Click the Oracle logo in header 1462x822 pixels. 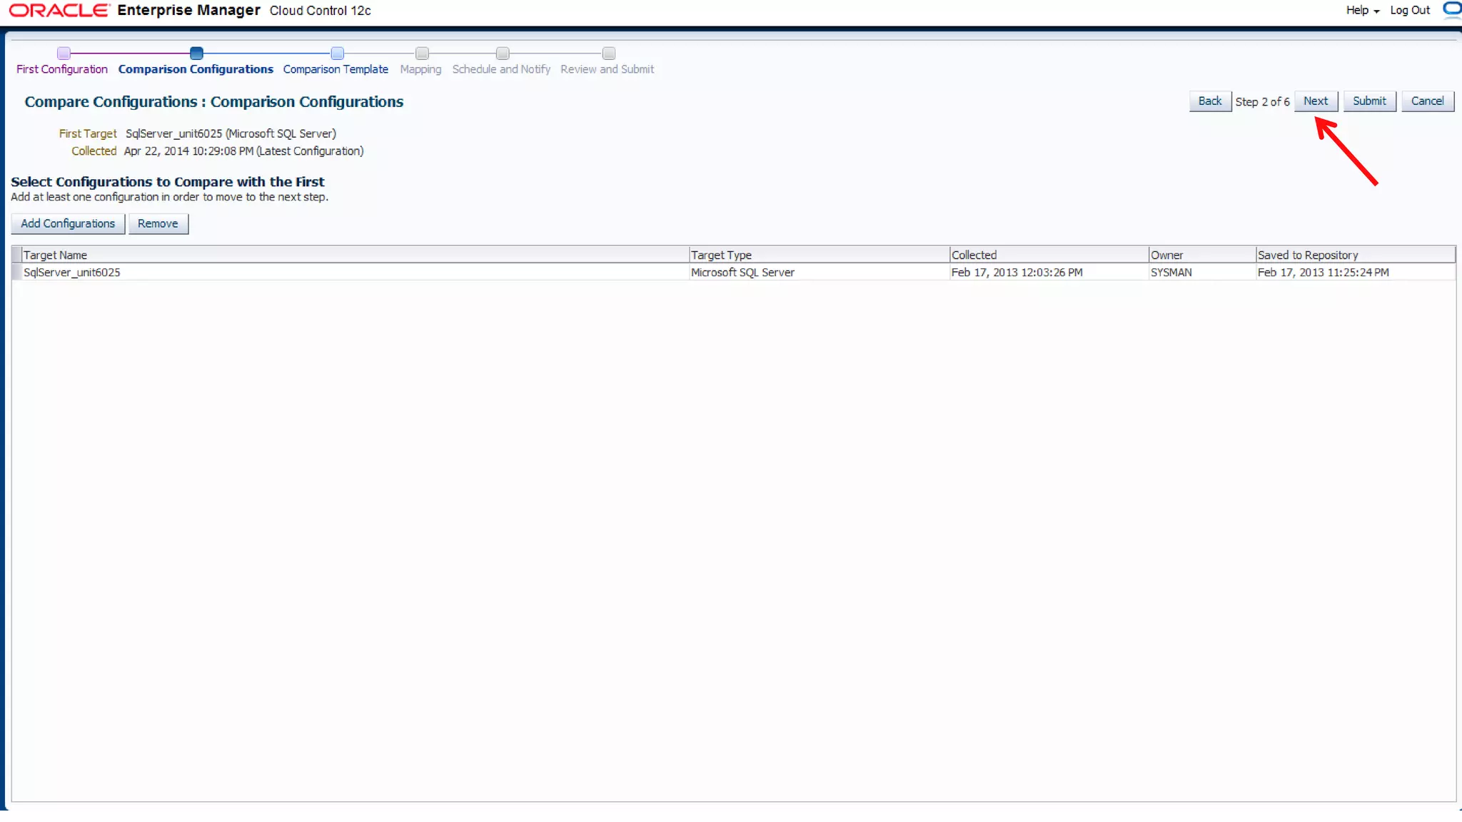[x=59, y=10]
